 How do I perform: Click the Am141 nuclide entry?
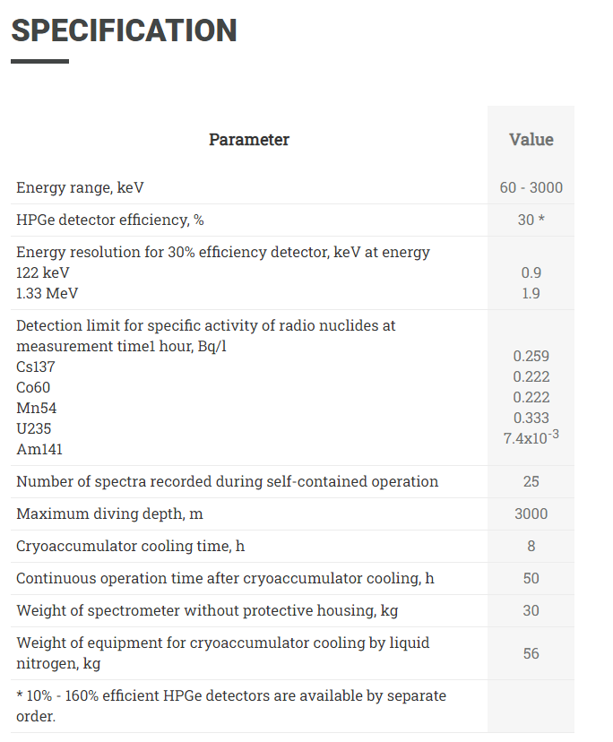[39, 449]
